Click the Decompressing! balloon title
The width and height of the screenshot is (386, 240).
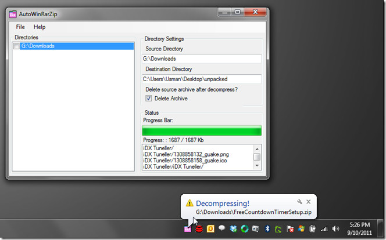pyautogui.click(x=223, y=203)
